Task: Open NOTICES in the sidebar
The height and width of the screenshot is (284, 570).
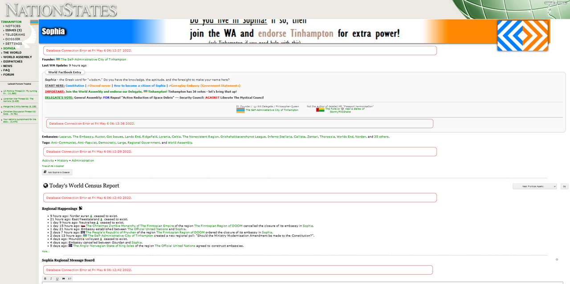Action: pyautogui.click(x=13, y=26)
